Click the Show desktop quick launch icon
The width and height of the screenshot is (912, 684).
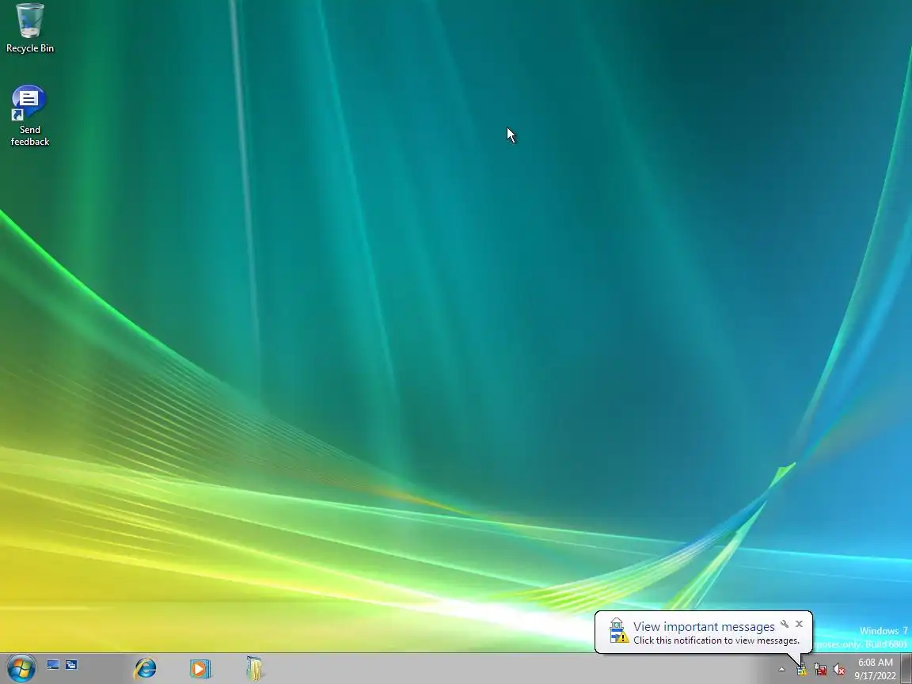point(53,665)
